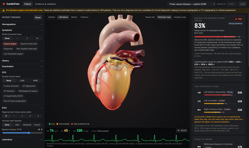This screenshot has height=148, width=249.
Task: Select the Posterior heart view
Action: tap(84, 17)
